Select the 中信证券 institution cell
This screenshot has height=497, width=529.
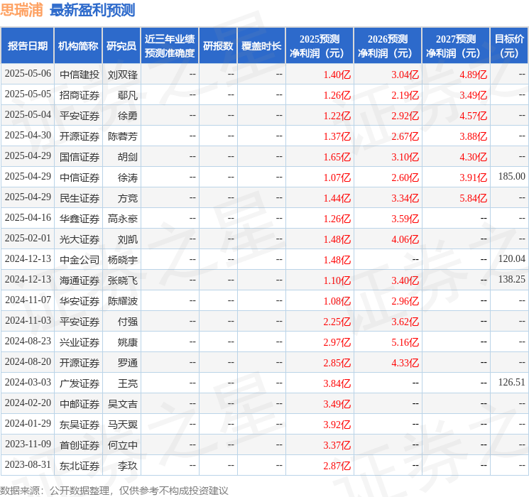click(80, 177)
